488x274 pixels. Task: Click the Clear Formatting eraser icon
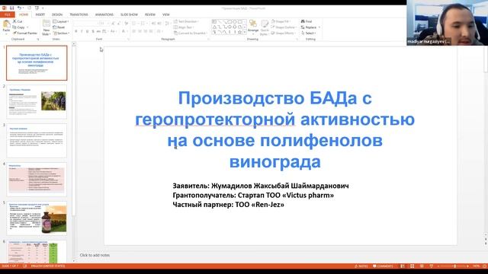[x=127, y=24]
